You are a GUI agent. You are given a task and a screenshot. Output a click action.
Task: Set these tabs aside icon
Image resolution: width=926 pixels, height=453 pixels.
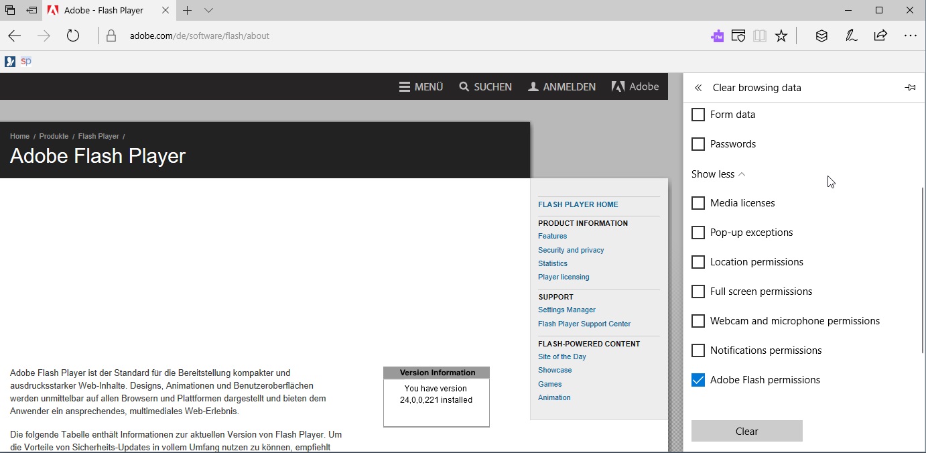(x=31, y=10)
